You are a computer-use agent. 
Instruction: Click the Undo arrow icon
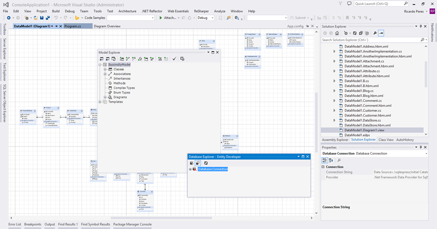coord(56,18)
